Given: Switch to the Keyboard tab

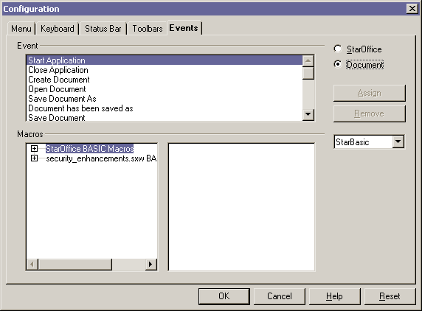Looking at the screenshot, I should [x=58, y=29].
